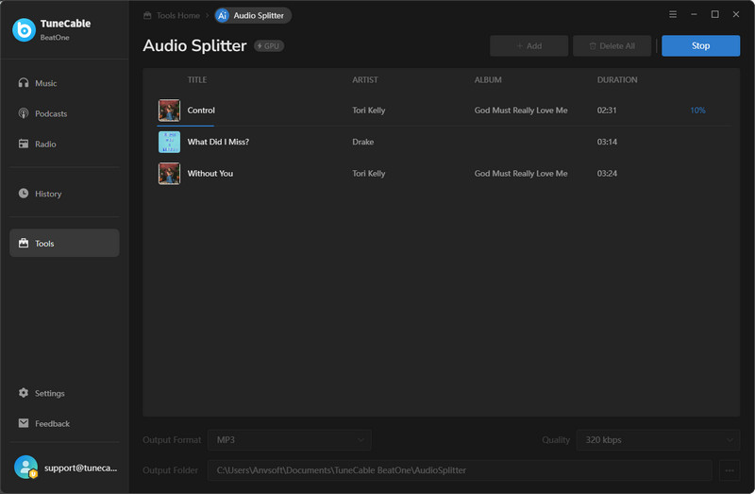Go back to Tools Home breadcrumb
Screen dimensions: 755x494
click(x=172, y=15)
